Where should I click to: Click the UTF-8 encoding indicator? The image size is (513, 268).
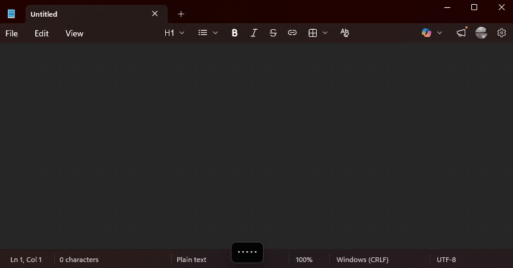point(446,260)
